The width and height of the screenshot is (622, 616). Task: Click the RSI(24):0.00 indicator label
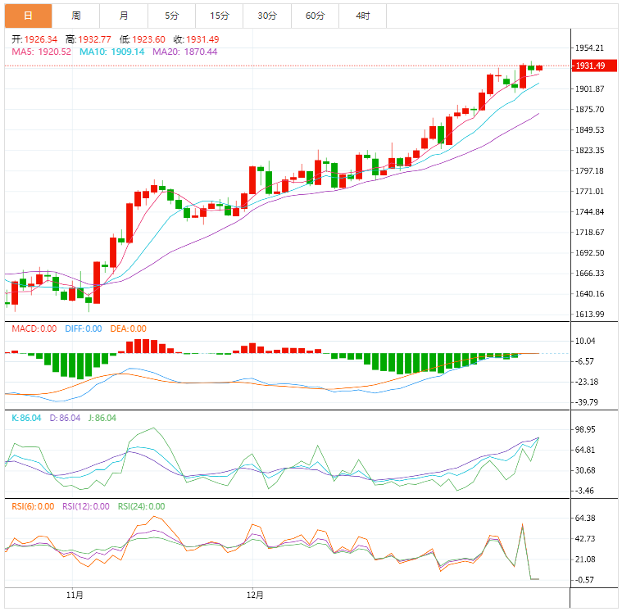(x=141, y=506)
